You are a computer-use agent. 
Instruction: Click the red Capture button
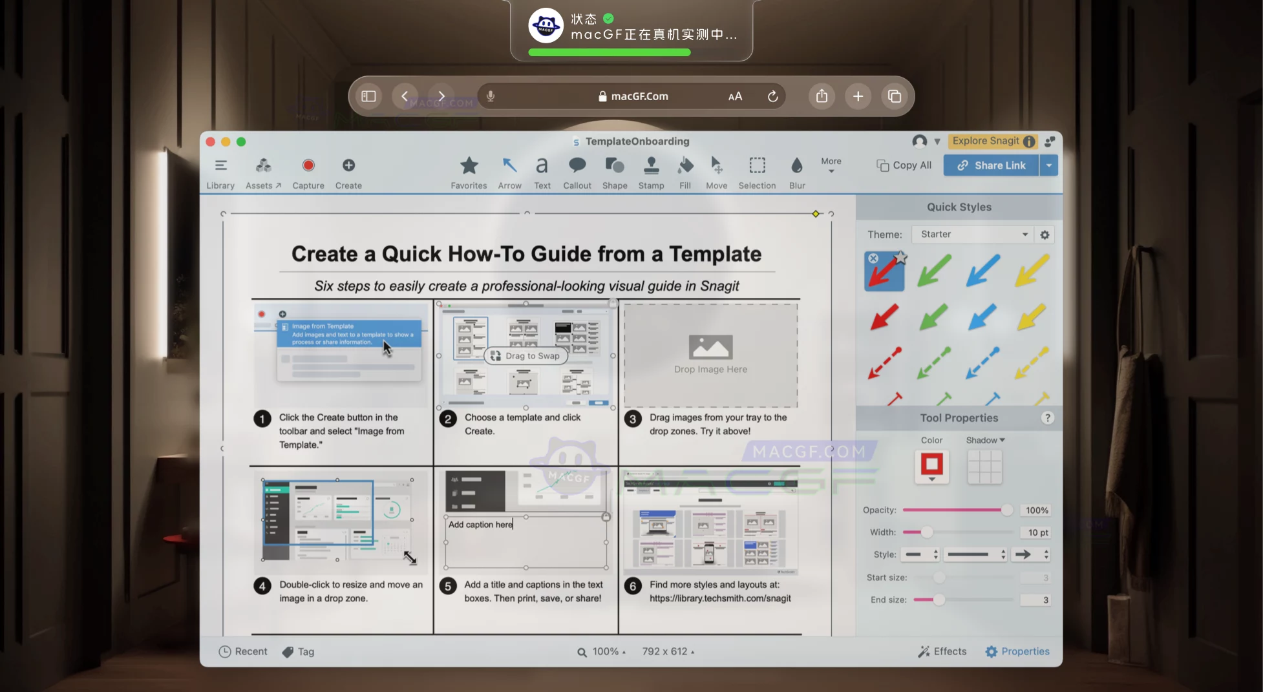click(308, 165)
